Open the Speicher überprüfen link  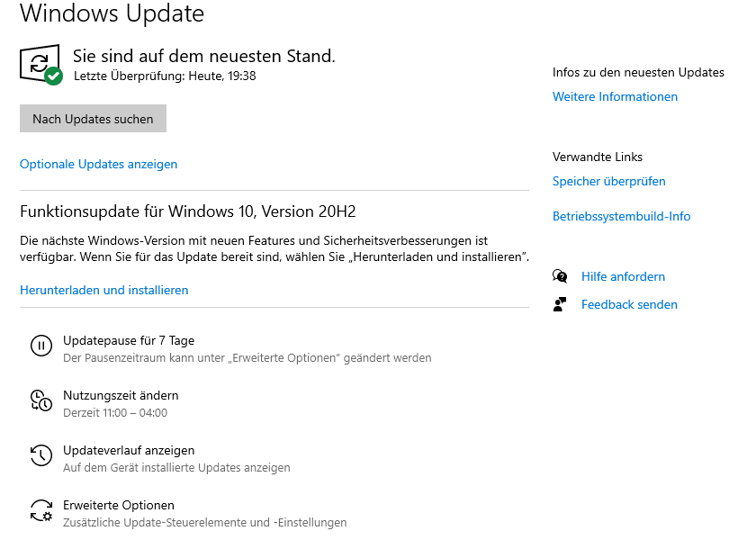(x=608, y=181)
